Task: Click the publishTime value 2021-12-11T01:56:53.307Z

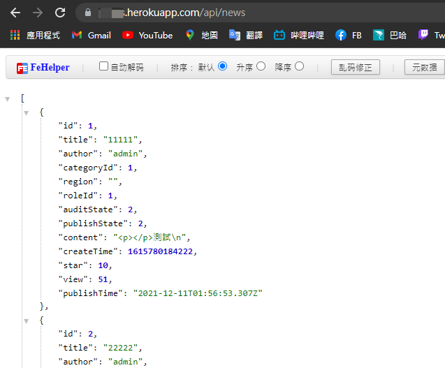Action: coord(198,293)
